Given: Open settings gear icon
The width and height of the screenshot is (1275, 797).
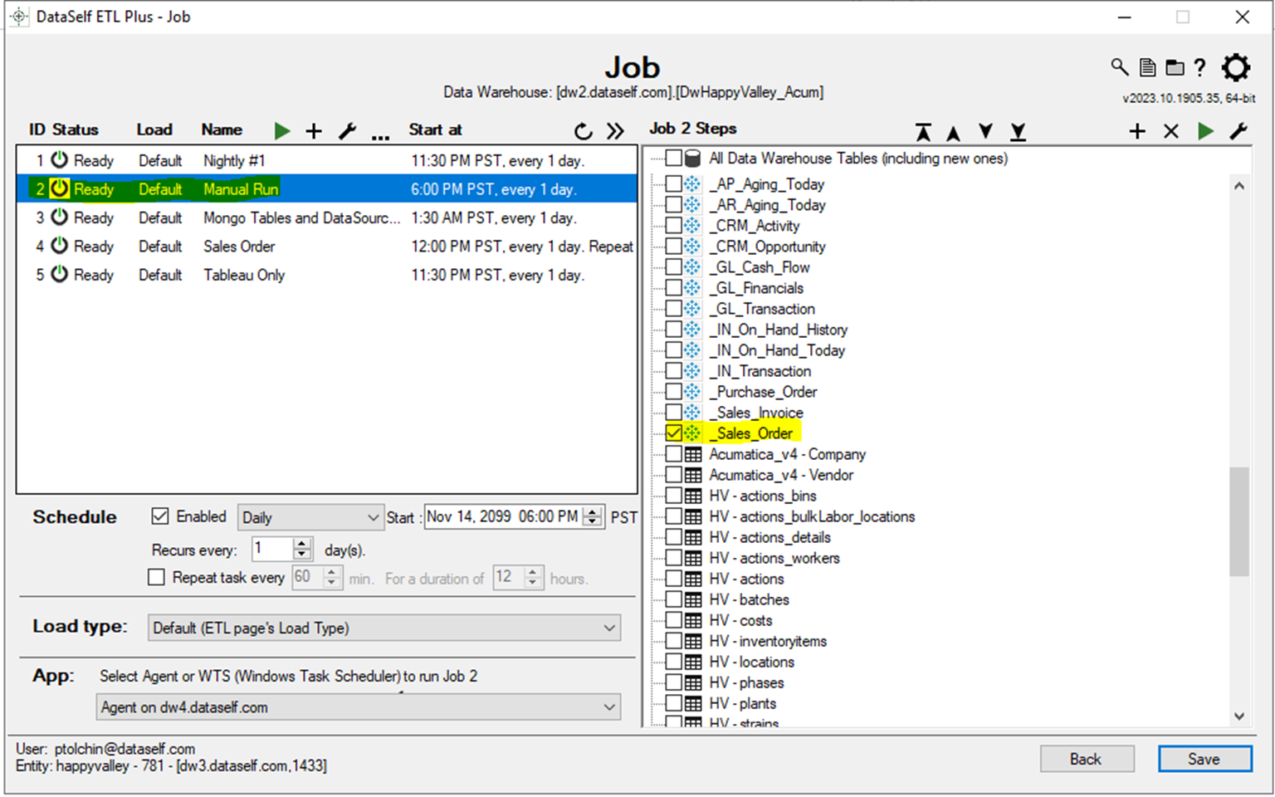Looking at the screenshot, I should point(1236,67).
